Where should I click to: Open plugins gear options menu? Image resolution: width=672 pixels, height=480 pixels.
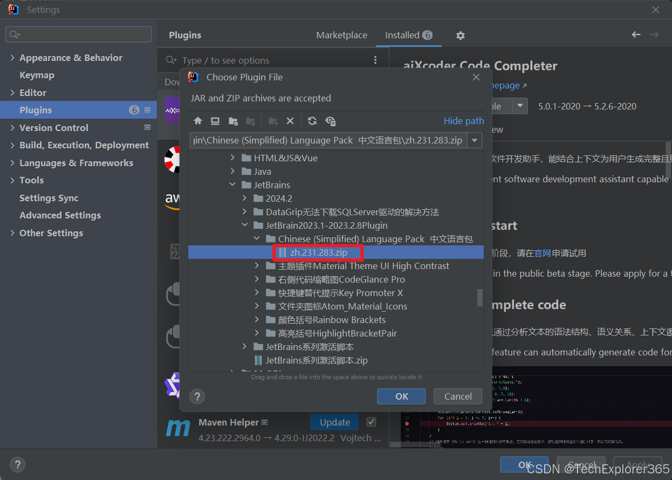pos(460,35)
